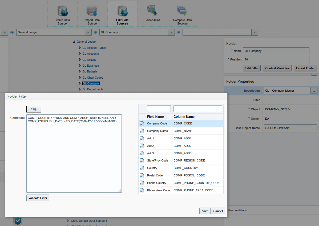Viewport: 319px width, 226px height.
Task: Click the Context Variables button
Action: (277, 68)
